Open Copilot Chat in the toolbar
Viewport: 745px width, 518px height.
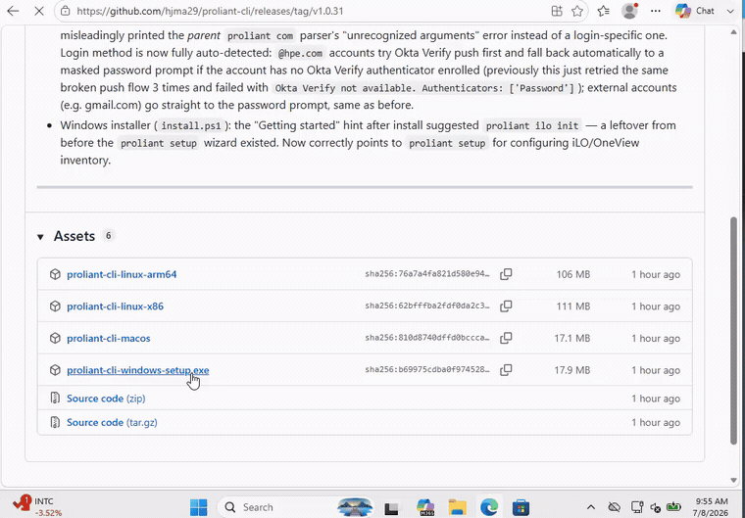click(695, 11)
